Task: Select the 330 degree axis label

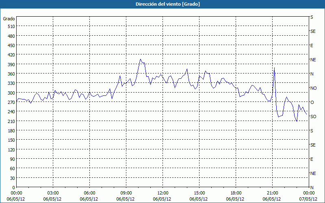Action: point(11,83)
